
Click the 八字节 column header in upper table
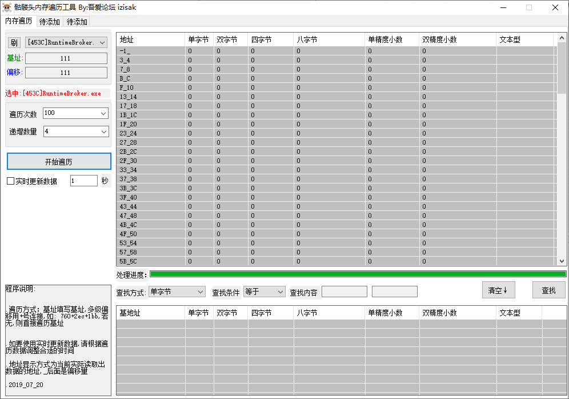(329, 39)
